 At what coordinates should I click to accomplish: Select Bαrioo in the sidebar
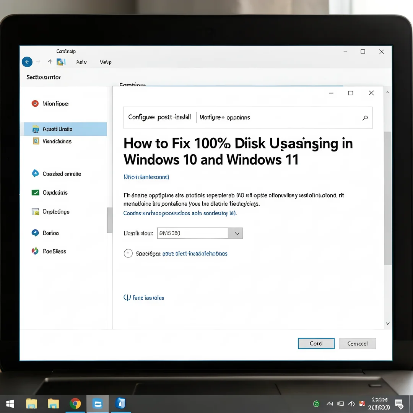point(51,233)
